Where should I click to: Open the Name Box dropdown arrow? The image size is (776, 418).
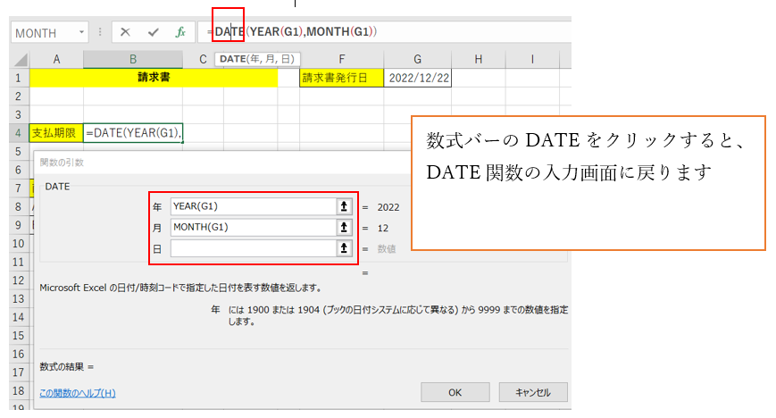(x=82, y=32)
